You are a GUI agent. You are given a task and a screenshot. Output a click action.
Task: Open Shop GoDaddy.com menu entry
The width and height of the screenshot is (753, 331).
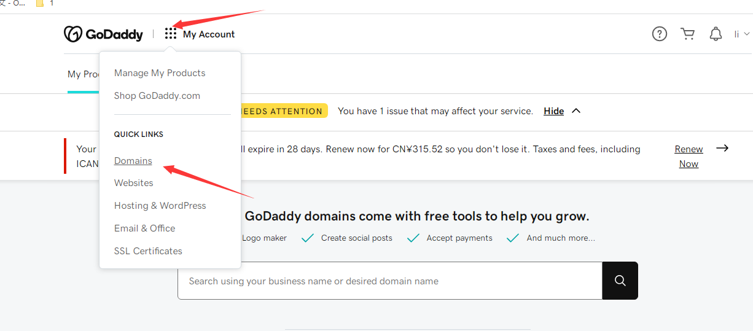click(x=157, y=96)
